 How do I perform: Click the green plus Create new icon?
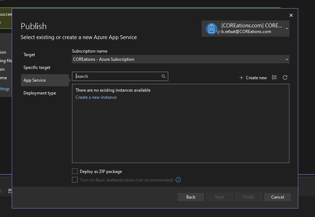tap(241, 78)
